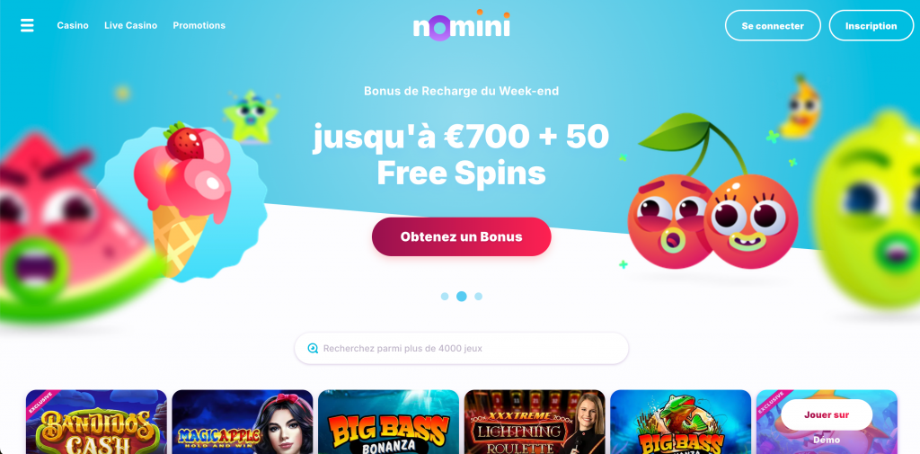The width and height of the screenshot is (920, 454).
Task: Click the green star character
Action: tap(251, 116)
